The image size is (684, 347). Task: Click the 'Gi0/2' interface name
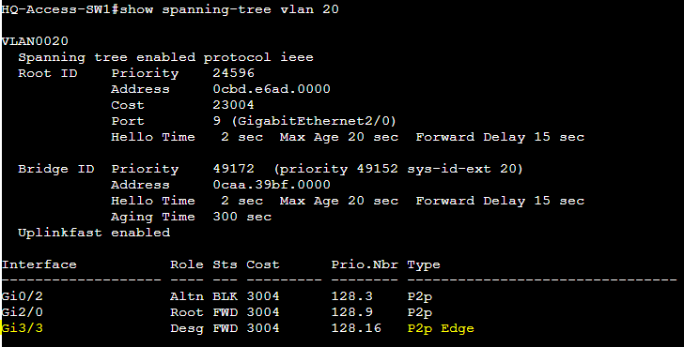click(23, 296)
